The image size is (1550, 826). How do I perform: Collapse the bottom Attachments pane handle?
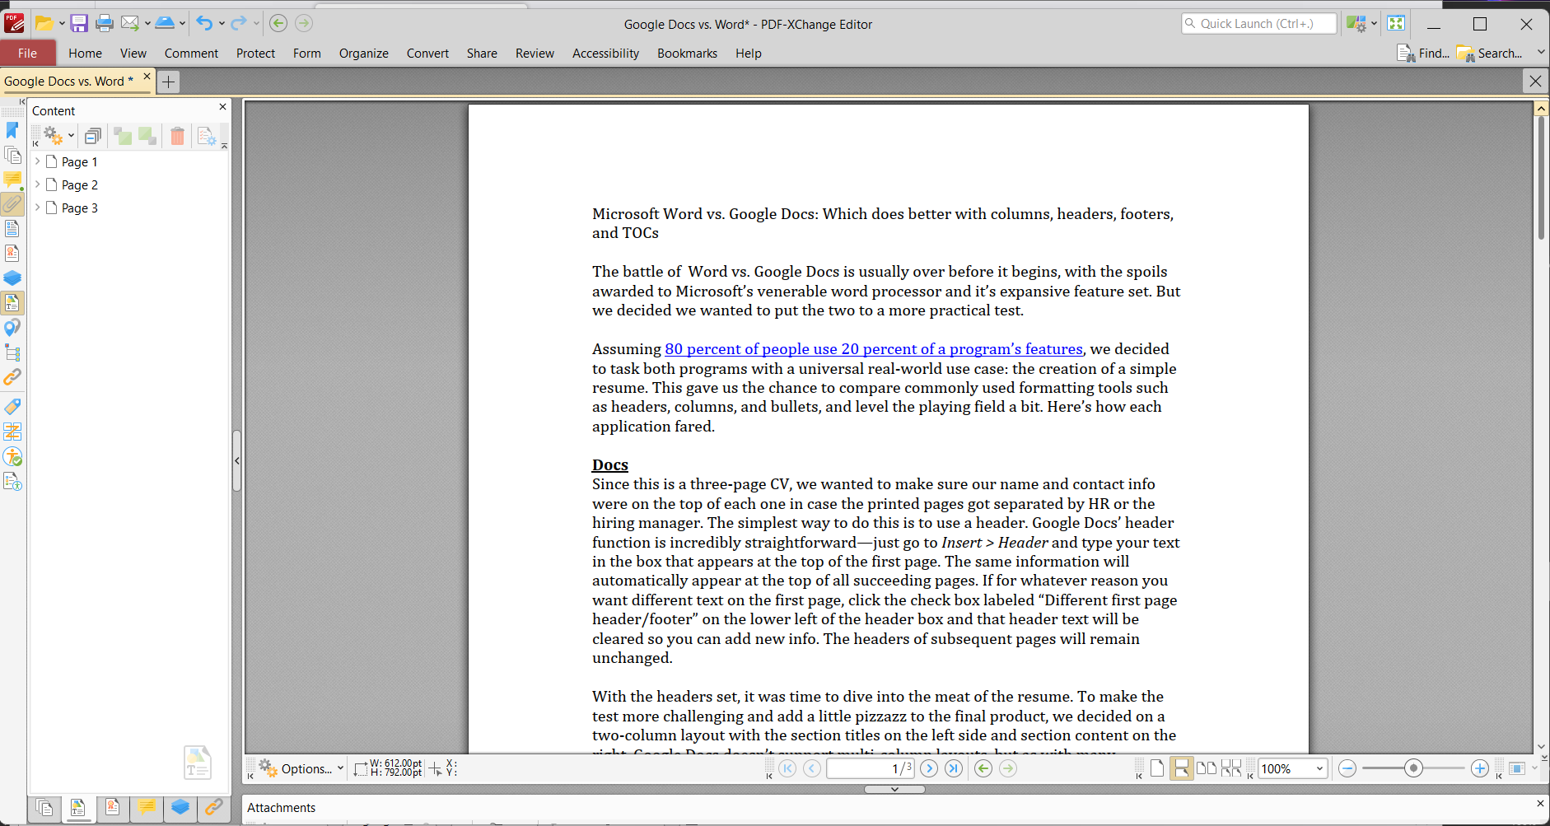[x=894, y=789]
